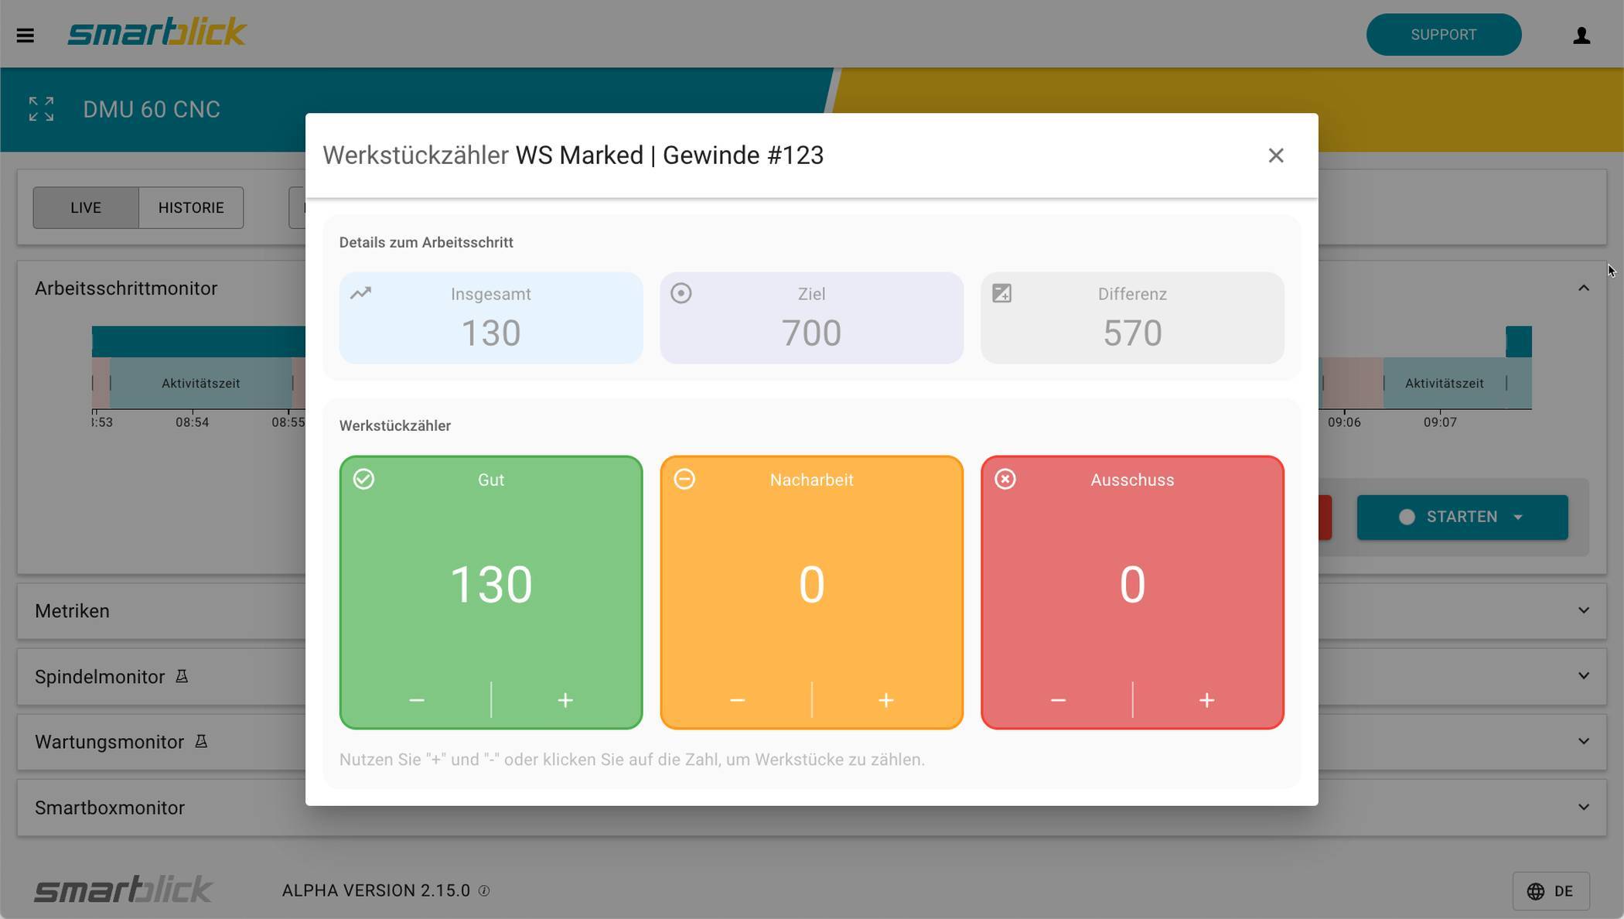Click the Nacharbeit number 0 to edit
Screen dimensions: 1624x919
click(812, 585)
